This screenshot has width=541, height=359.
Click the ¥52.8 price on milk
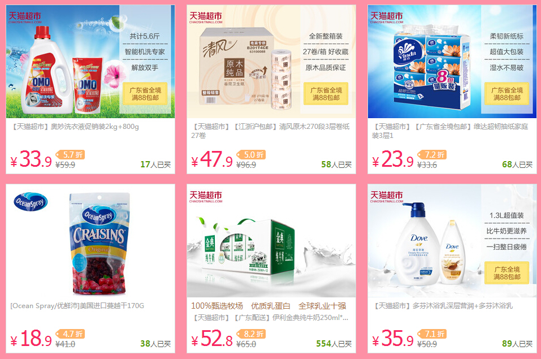click(212, 338)
